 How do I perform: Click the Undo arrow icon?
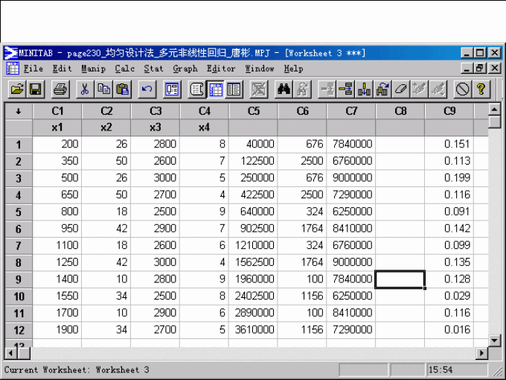click(x=147, y=89)
